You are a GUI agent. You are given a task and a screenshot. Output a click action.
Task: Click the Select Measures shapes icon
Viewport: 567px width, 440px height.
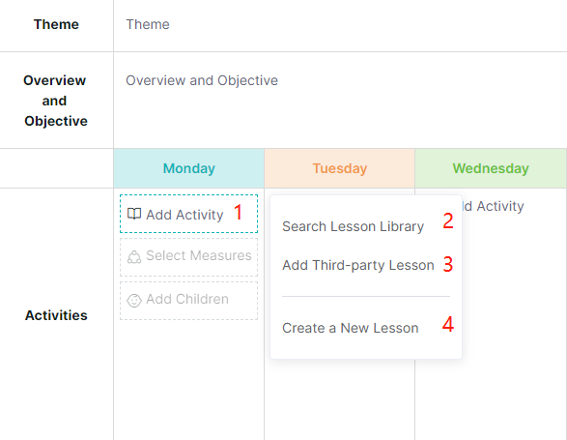134,257
